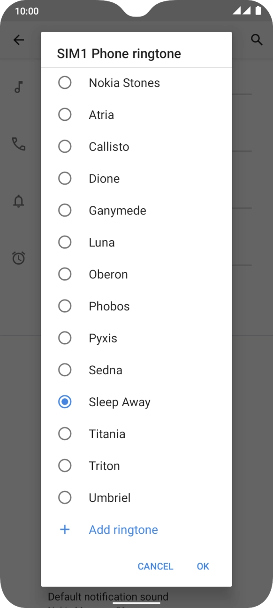Click the notification bell sidebar icon

[18, 202]
